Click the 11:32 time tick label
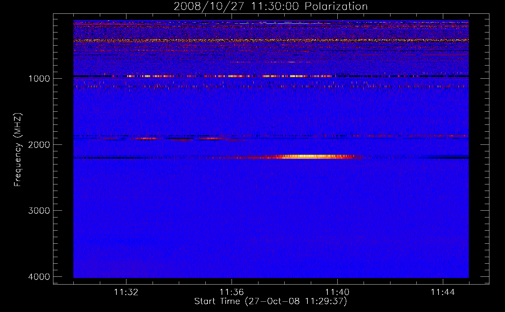505x312 pixels. point(126,292)
